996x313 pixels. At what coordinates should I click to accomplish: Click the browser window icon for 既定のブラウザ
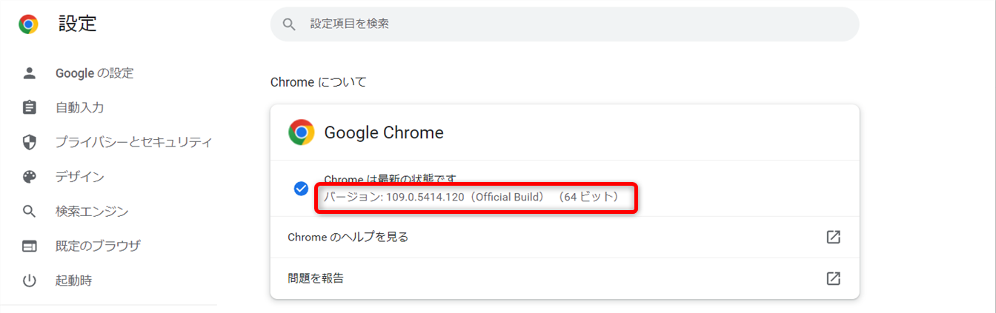tap(30, 246)
